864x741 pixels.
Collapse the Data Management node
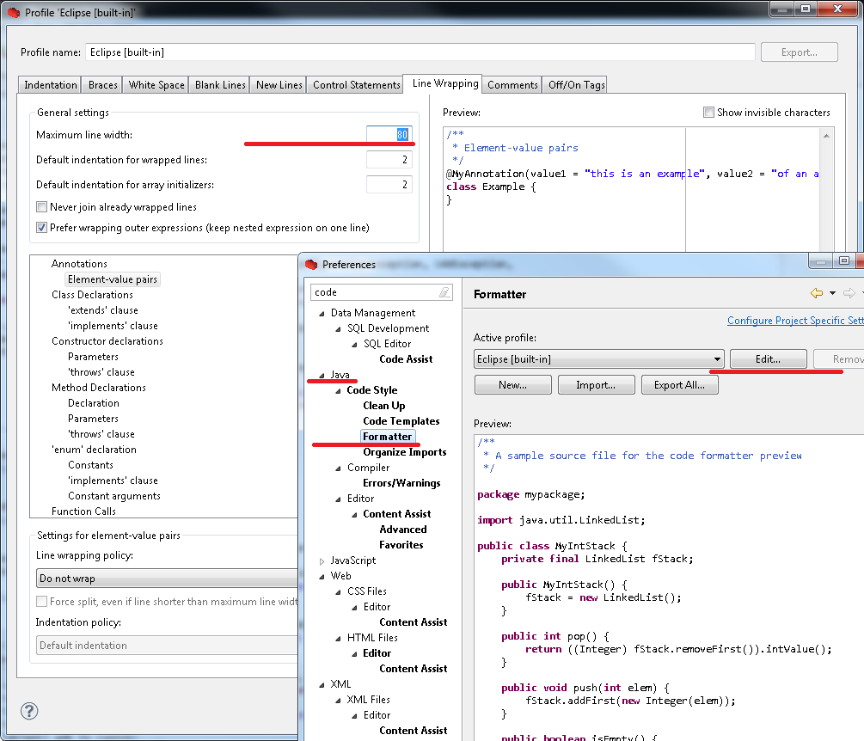pyautogui.click(x=322, y=314)
